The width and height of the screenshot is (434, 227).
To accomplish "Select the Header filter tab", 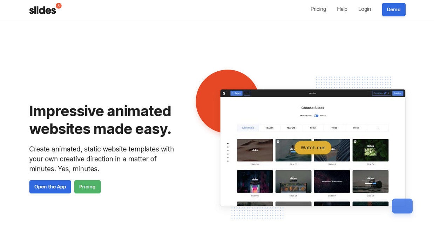I will (x=269, y=128).
